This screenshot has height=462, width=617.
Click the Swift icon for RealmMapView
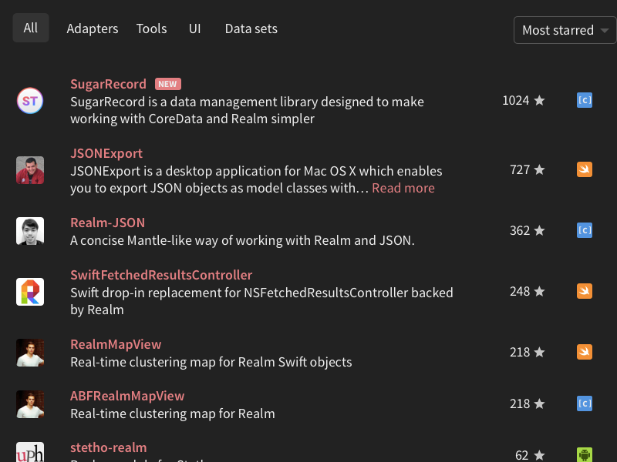(x=585, y=352)
